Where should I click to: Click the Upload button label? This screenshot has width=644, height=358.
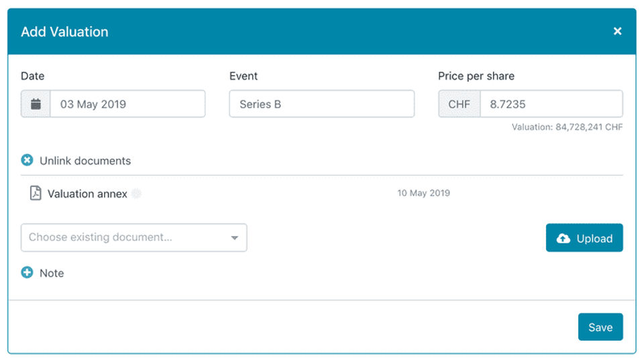click(x=594, y=239)
